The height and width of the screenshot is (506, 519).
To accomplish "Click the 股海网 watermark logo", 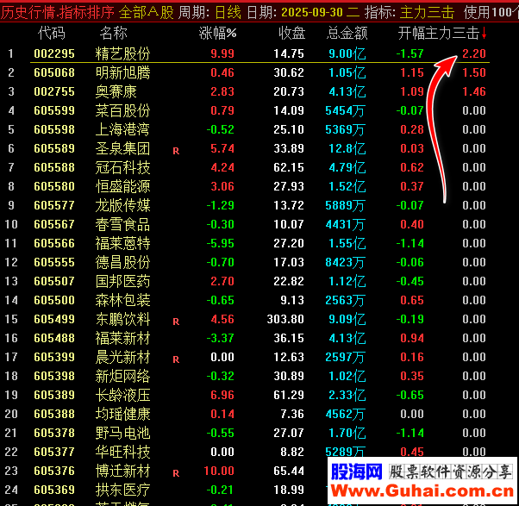I will tap(357, 472).
